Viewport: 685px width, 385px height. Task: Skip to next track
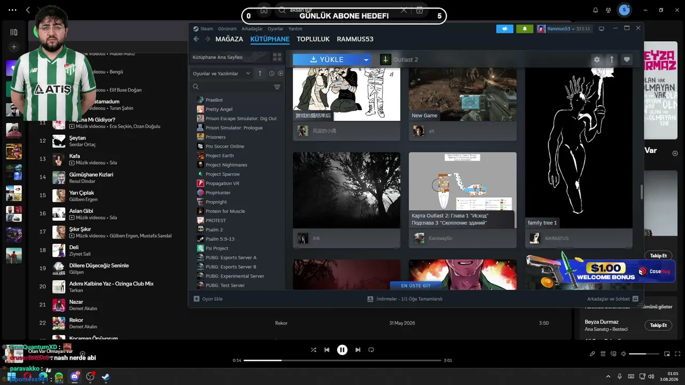pyautogui.click(x=357, y=350)
